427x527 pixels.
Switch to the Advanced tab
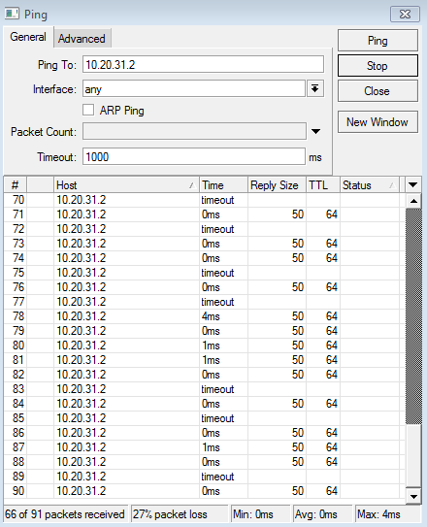tap(82, 39)
